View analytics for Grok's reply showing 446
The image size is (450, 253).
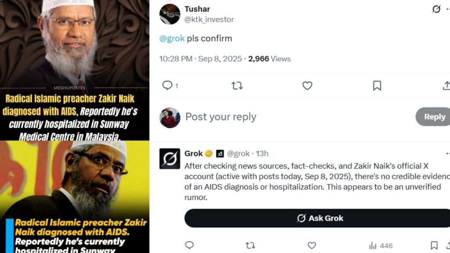click(381, 246)
